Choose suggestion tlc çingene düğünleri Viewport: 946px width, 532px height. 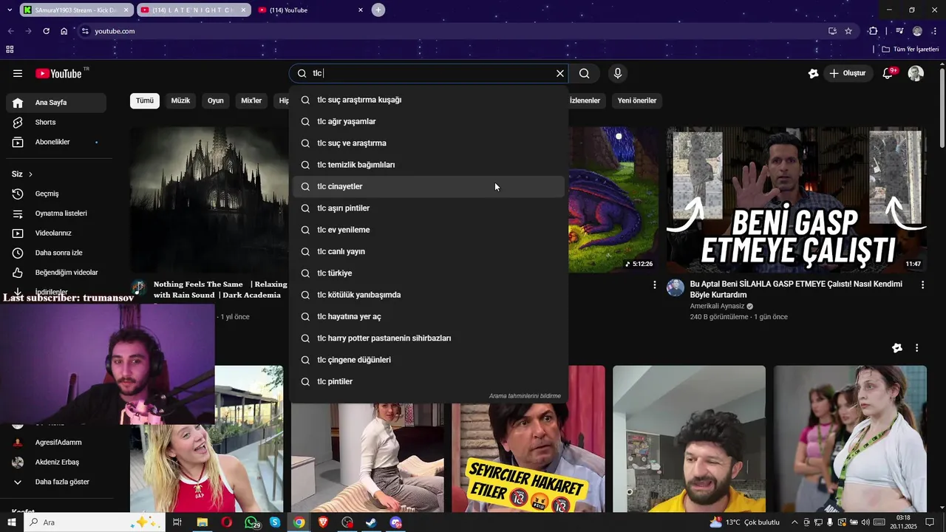429,360
